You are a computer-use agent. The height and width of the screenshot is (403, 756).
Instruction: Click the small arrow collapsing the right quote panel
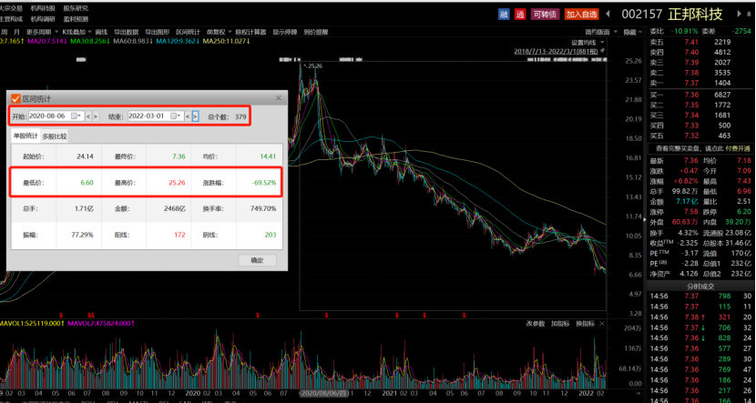(x=645, y=219)
